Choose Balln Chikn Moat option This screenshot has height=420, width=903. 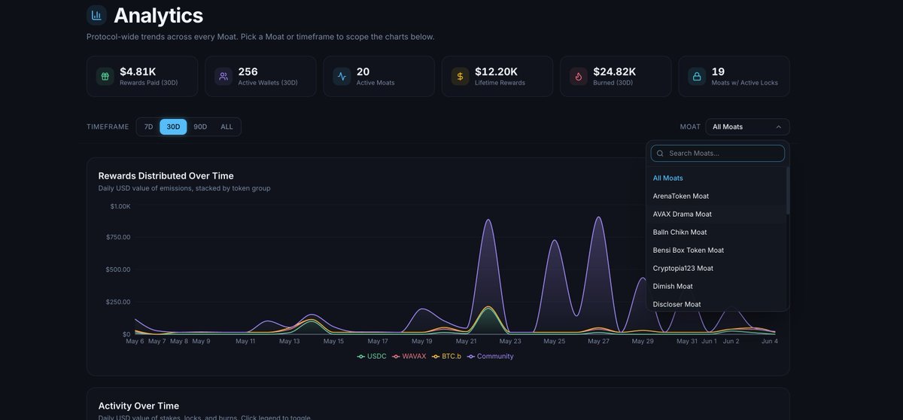click(716, 232)
